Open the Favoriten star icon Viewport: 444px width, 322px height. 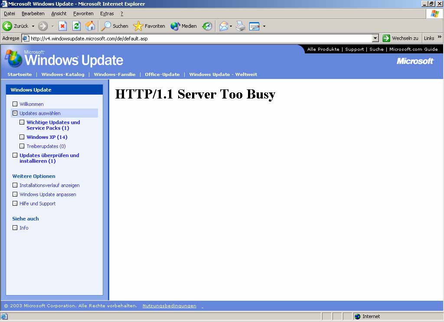pyautogui.click(x=138, y=26)
